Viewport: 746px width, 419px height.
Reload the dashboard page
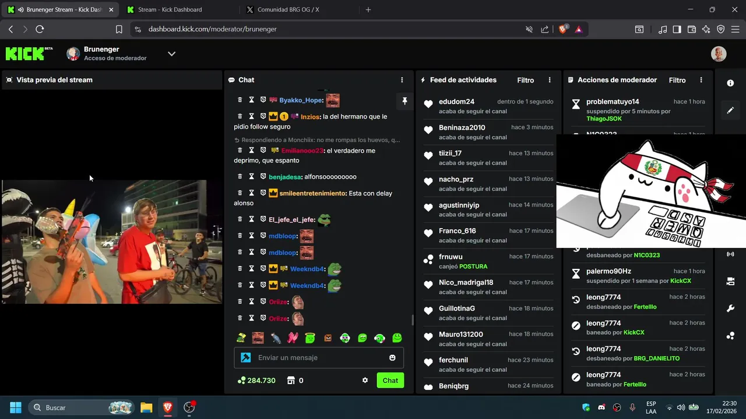pos(40,29)
